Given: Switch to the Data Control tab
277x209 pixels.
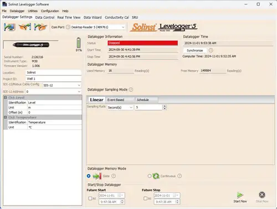Looking at the screenshot, I should (x=45, y=18).
